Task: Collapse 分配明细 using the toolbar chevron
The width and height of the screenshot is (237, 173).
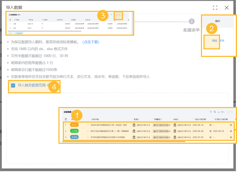Action: click(x=232, y=112)
